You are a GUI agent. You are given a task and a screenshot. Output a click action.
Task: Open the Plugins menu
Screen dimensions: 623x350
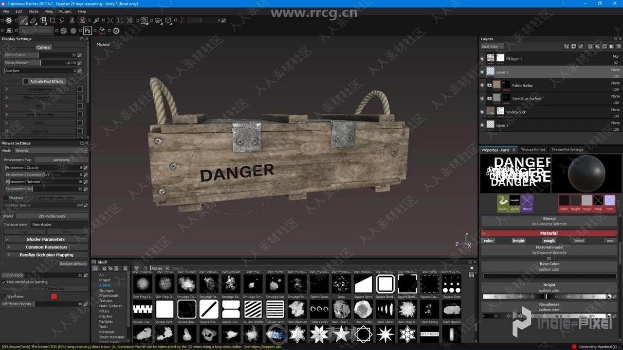tap(65, 11)
